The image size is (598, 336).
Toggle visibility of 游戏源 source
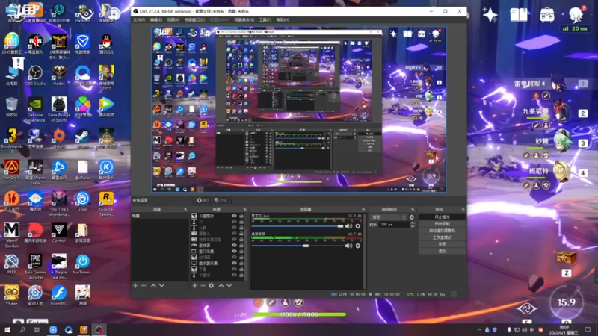pos(234,246)
